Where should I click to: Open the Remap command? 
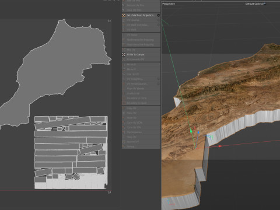(141, 146)
